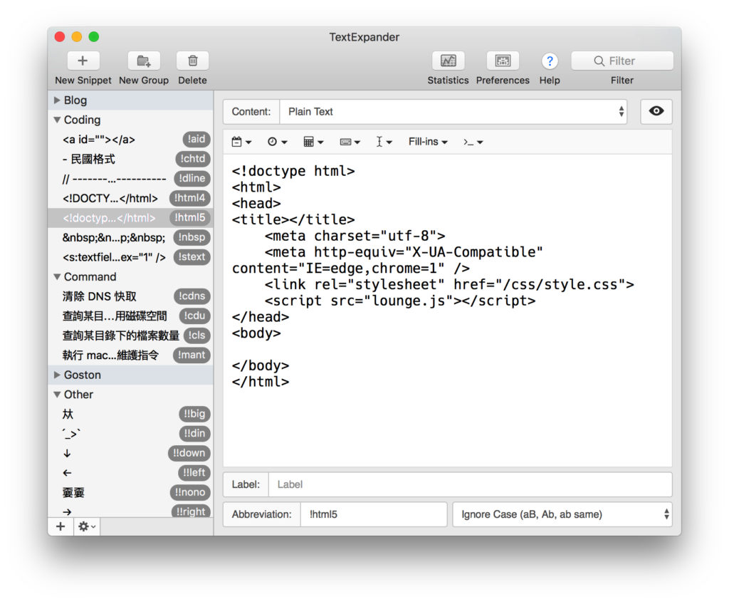
Task: Click the Delete trash icon
Action: [x=192, y=61]
